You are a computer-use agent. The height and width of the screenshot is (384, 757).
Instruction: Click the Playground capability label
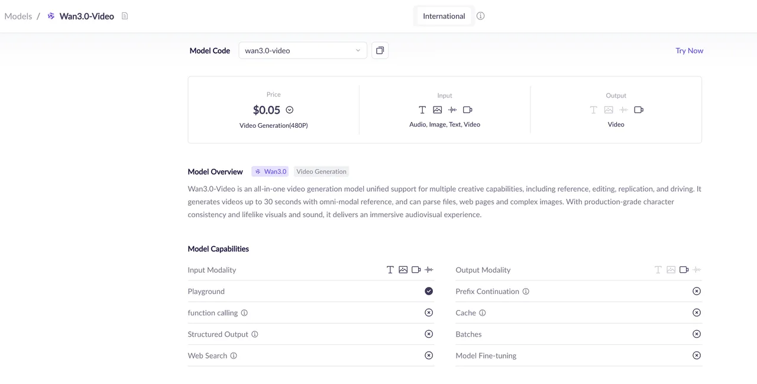pos(206,291)
